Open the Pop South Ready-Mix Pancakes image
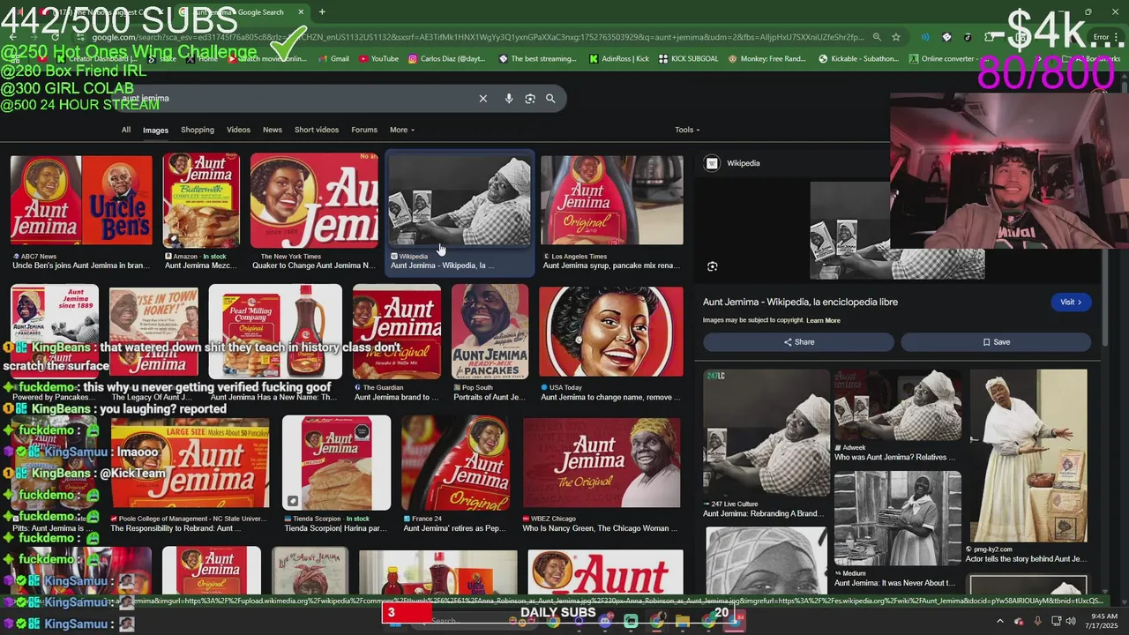The width and height of the screenshot is (1129, 635). pos(490,332)
